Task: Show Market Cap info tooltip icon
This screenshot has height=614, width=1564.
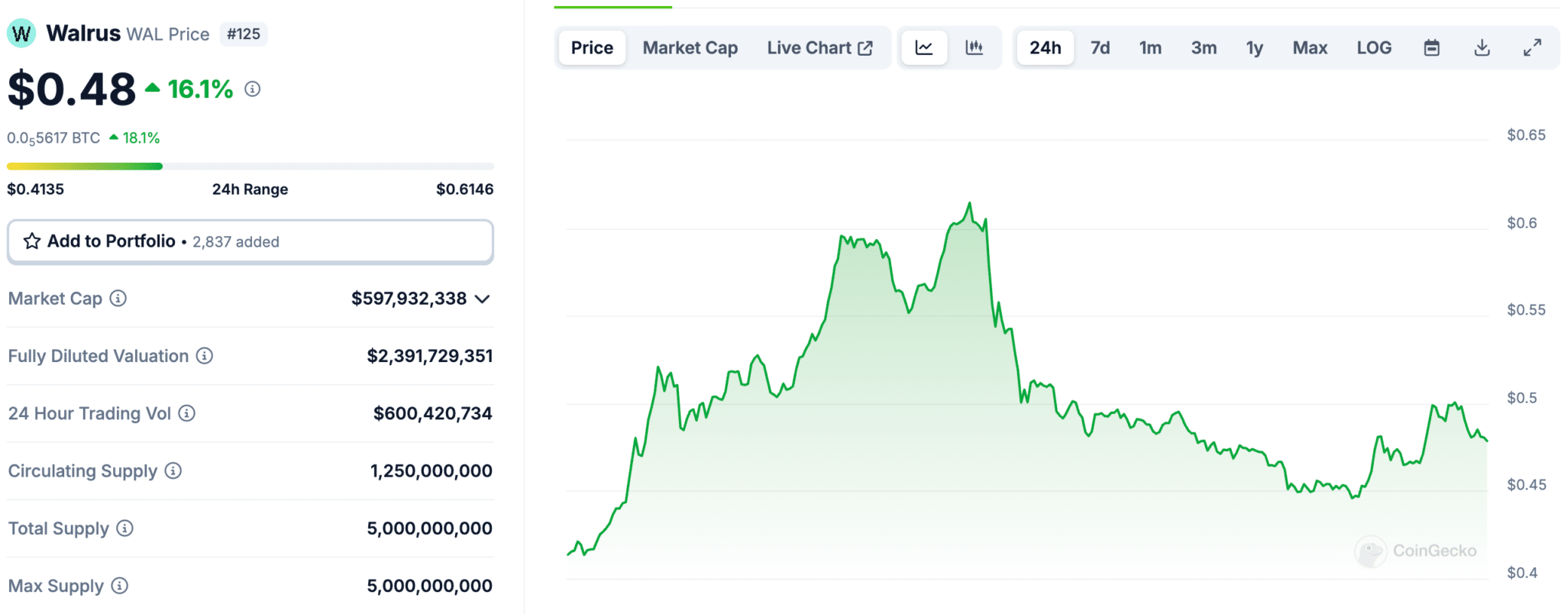Action: [118, 298]
